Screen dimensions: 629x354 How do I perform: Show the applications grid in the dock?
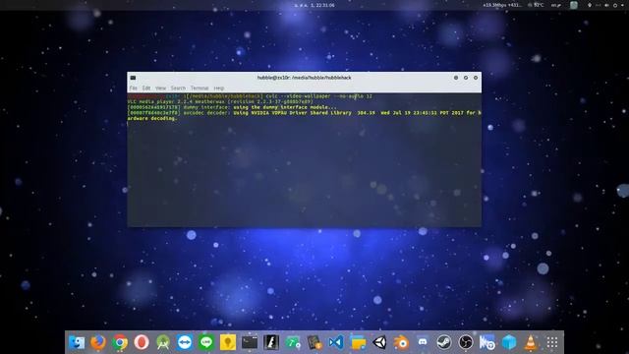click(x=552, y=342)
